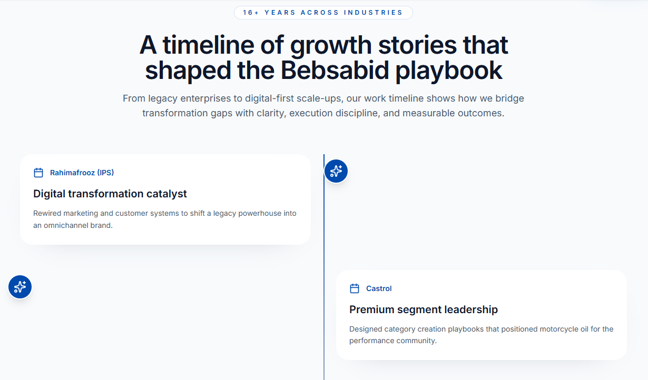This screenshot has width=648, height=380.
Task: Click the "performance community" text in the Castrol card
Action: pos(392,341)
